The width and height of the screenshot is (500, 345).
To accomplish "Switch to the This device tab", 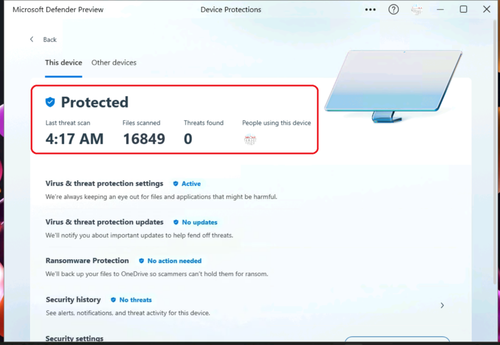I will (x=63, y=63).
